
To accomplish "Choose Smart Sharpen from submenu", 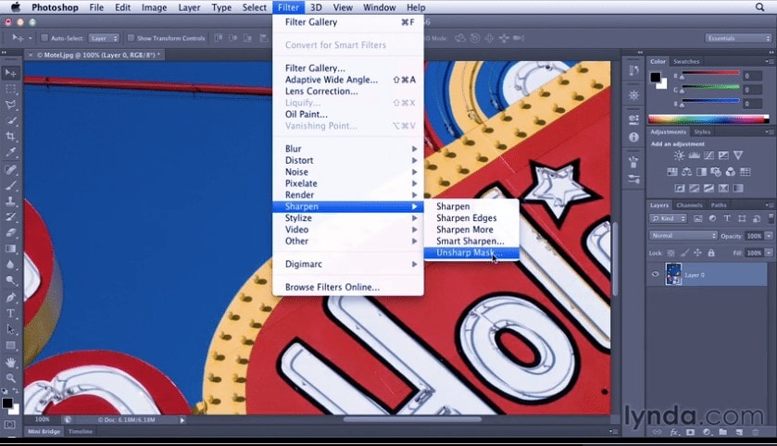I will click(x=471, y=242).
